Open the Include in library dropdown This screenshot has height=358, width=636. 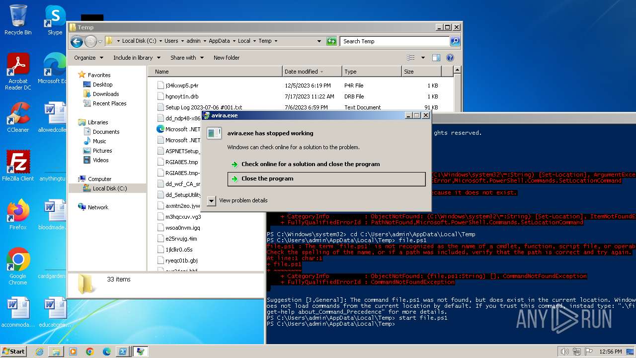[x=137, y=58]
